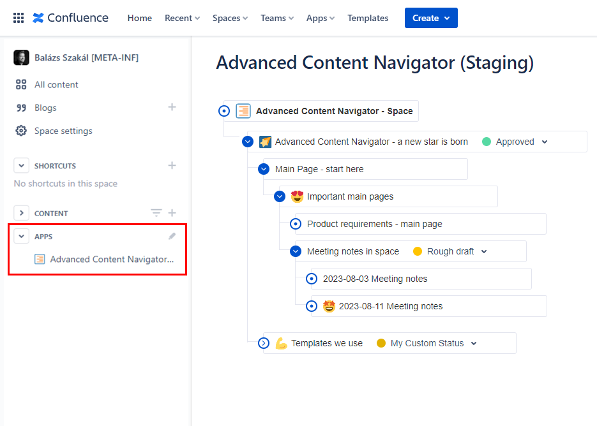
Task: Open the Content filter icon
Action: 156,212
